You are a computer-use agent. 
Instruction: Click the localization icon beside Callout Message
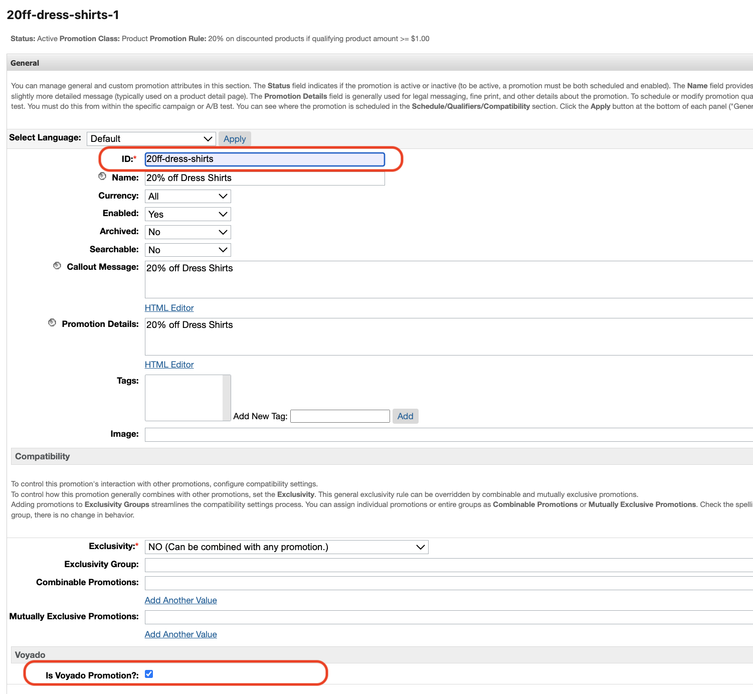pyautogui.click(x=57, y=266)
